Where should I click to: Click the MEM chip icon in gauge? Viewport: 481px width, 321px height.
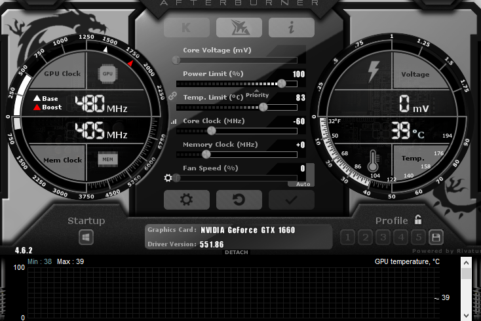click(x=107, y=159)
